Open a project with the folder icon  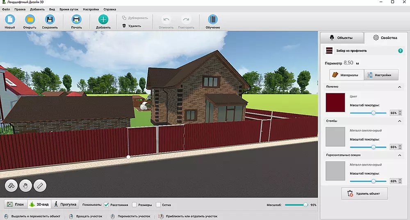pos(30,19)
